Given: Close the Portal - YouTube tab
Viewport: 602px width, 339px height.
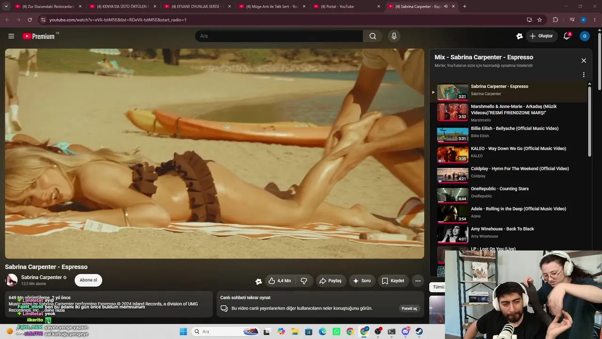Looking at the screenshot, I should [379, 7].
